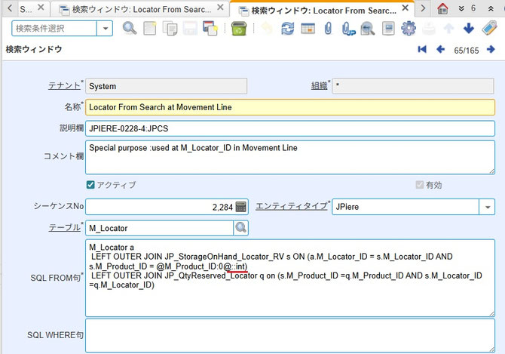This screenshot has width=505, height=354.
Task: Follow the 組織 label link
Action: tap(319, 86)
